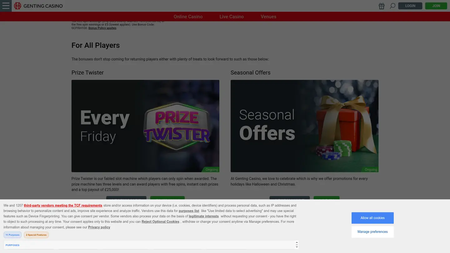450x253 pixels.
Task: Open the Venues menu item
Action: point(268,17)
